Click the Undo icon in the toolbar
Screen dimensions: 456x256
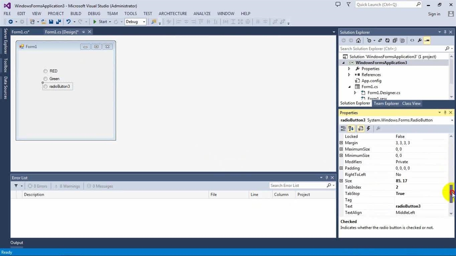click(x=68, y=22)
